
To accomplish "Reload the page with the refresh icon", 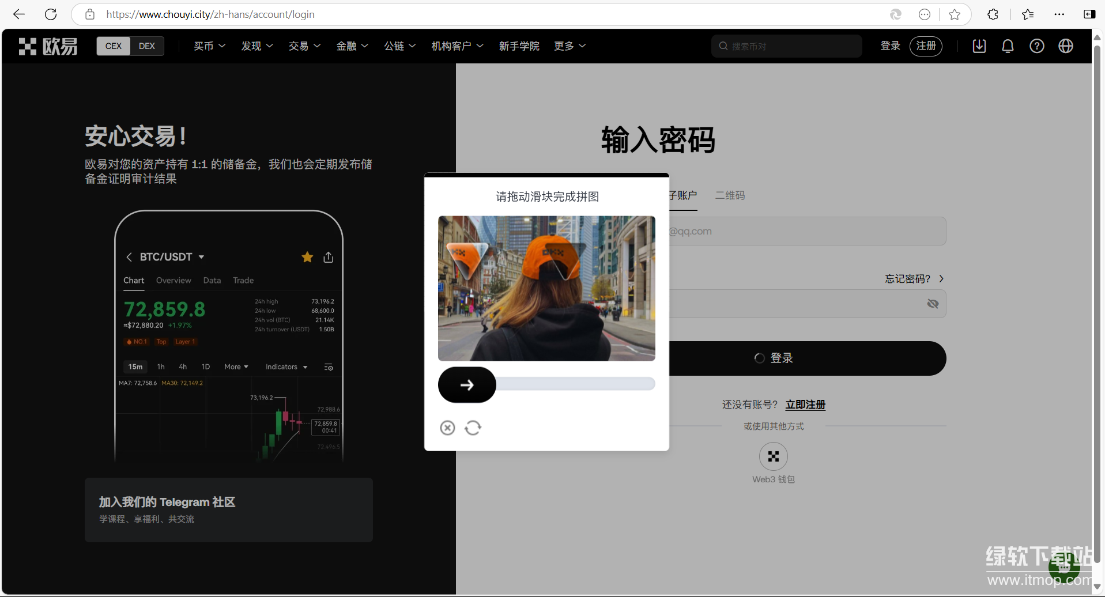I will pos(51,14).
